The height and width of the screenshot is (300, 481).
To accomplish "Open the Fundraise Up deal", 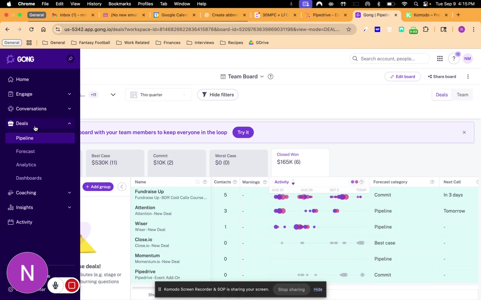I will click(149, 192).
